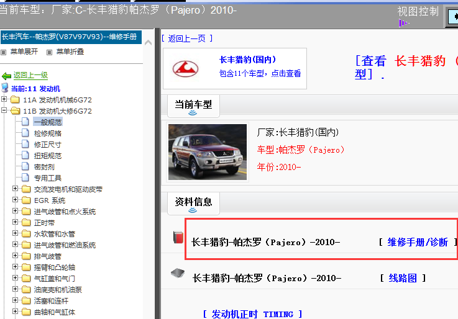This screenshot has width=458, height=319.
Task: Select the 资料信息 tab
Action: point(193,203)
